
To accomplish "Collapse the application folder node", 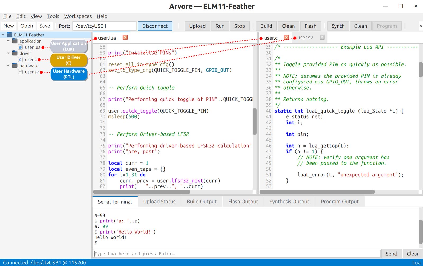I will pyautogui.click(x=8, y=41).
